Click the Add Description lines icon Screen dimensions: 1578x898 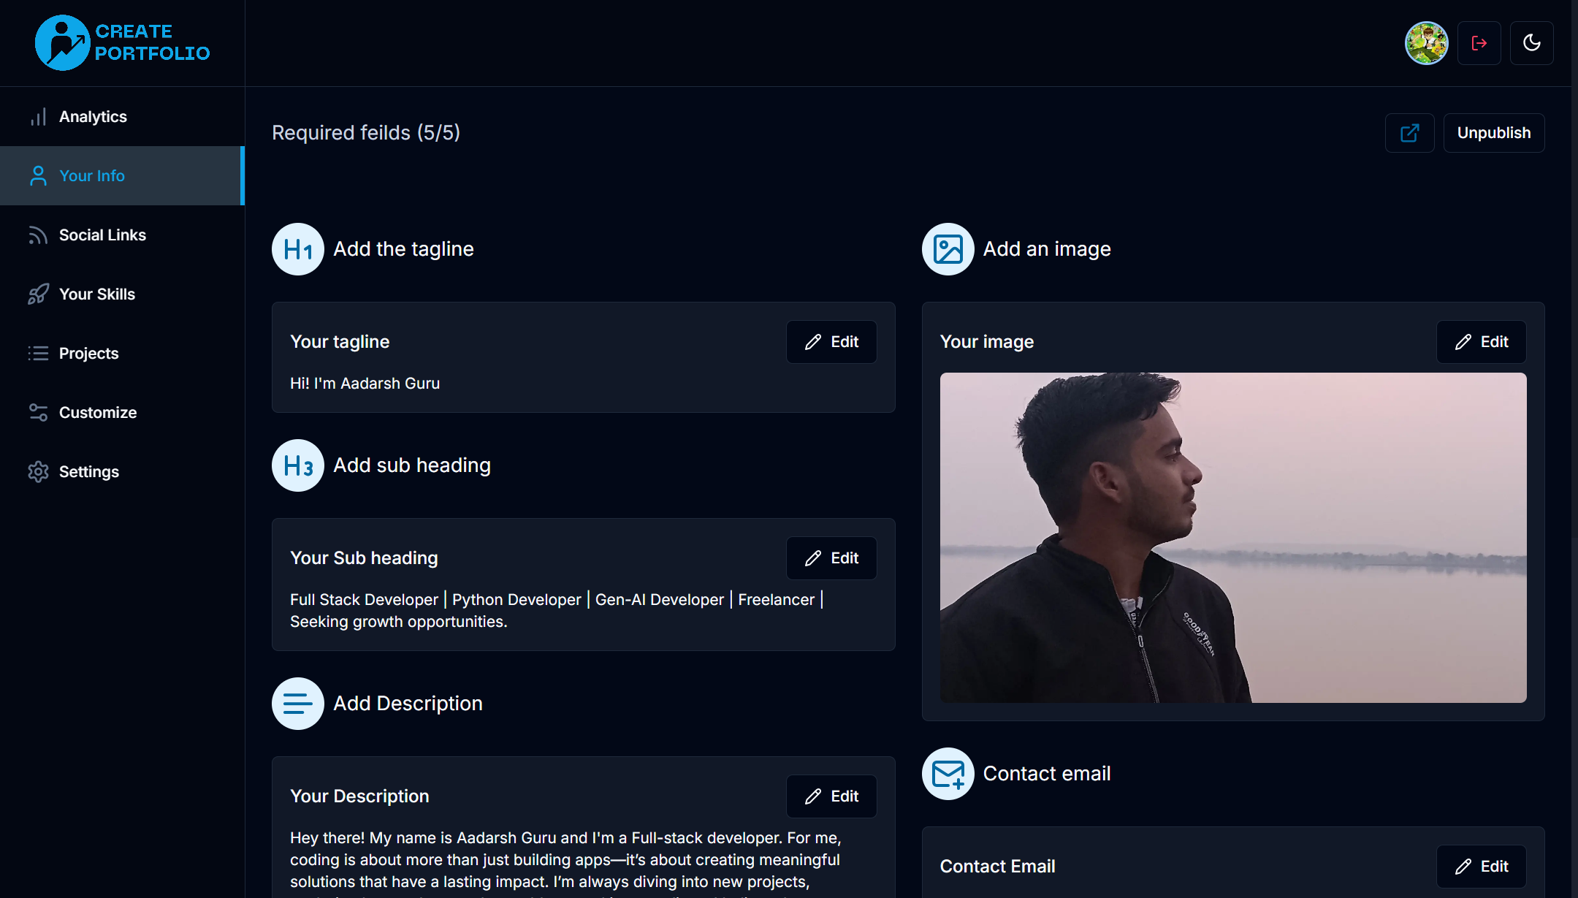click(x=298, y=704)
